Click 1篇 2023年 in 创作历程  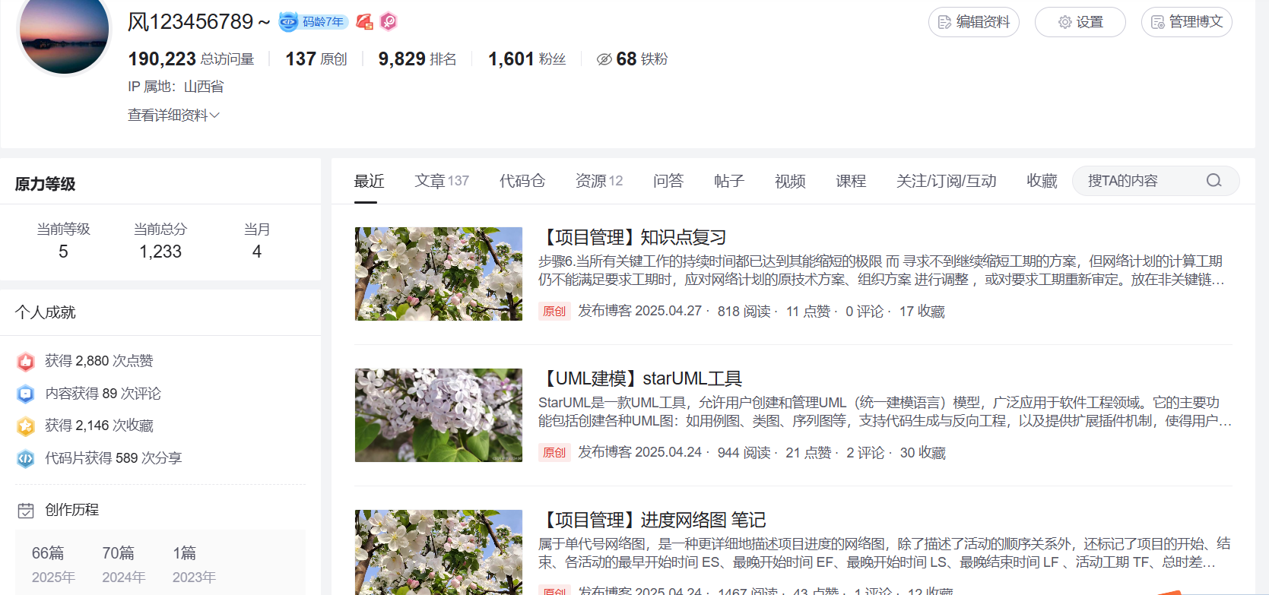point(194,565)
